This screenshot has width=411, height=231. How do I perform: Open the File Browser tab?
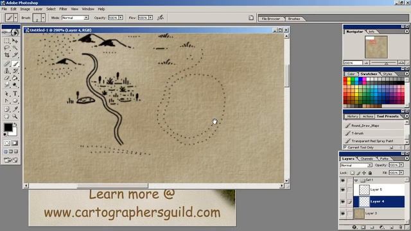271,19
